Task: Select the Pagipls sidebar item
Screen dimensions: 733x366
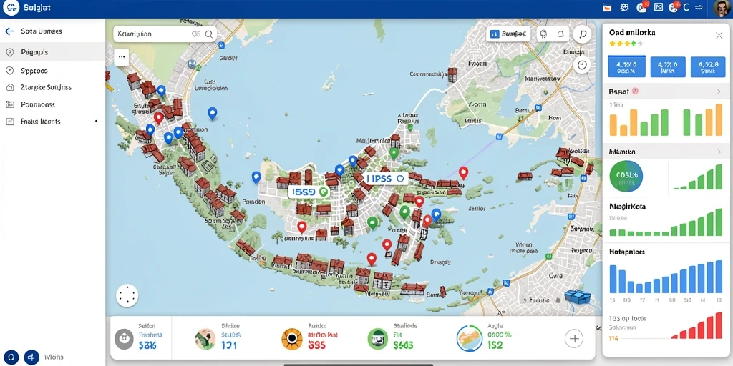Action: pos(52,52)
